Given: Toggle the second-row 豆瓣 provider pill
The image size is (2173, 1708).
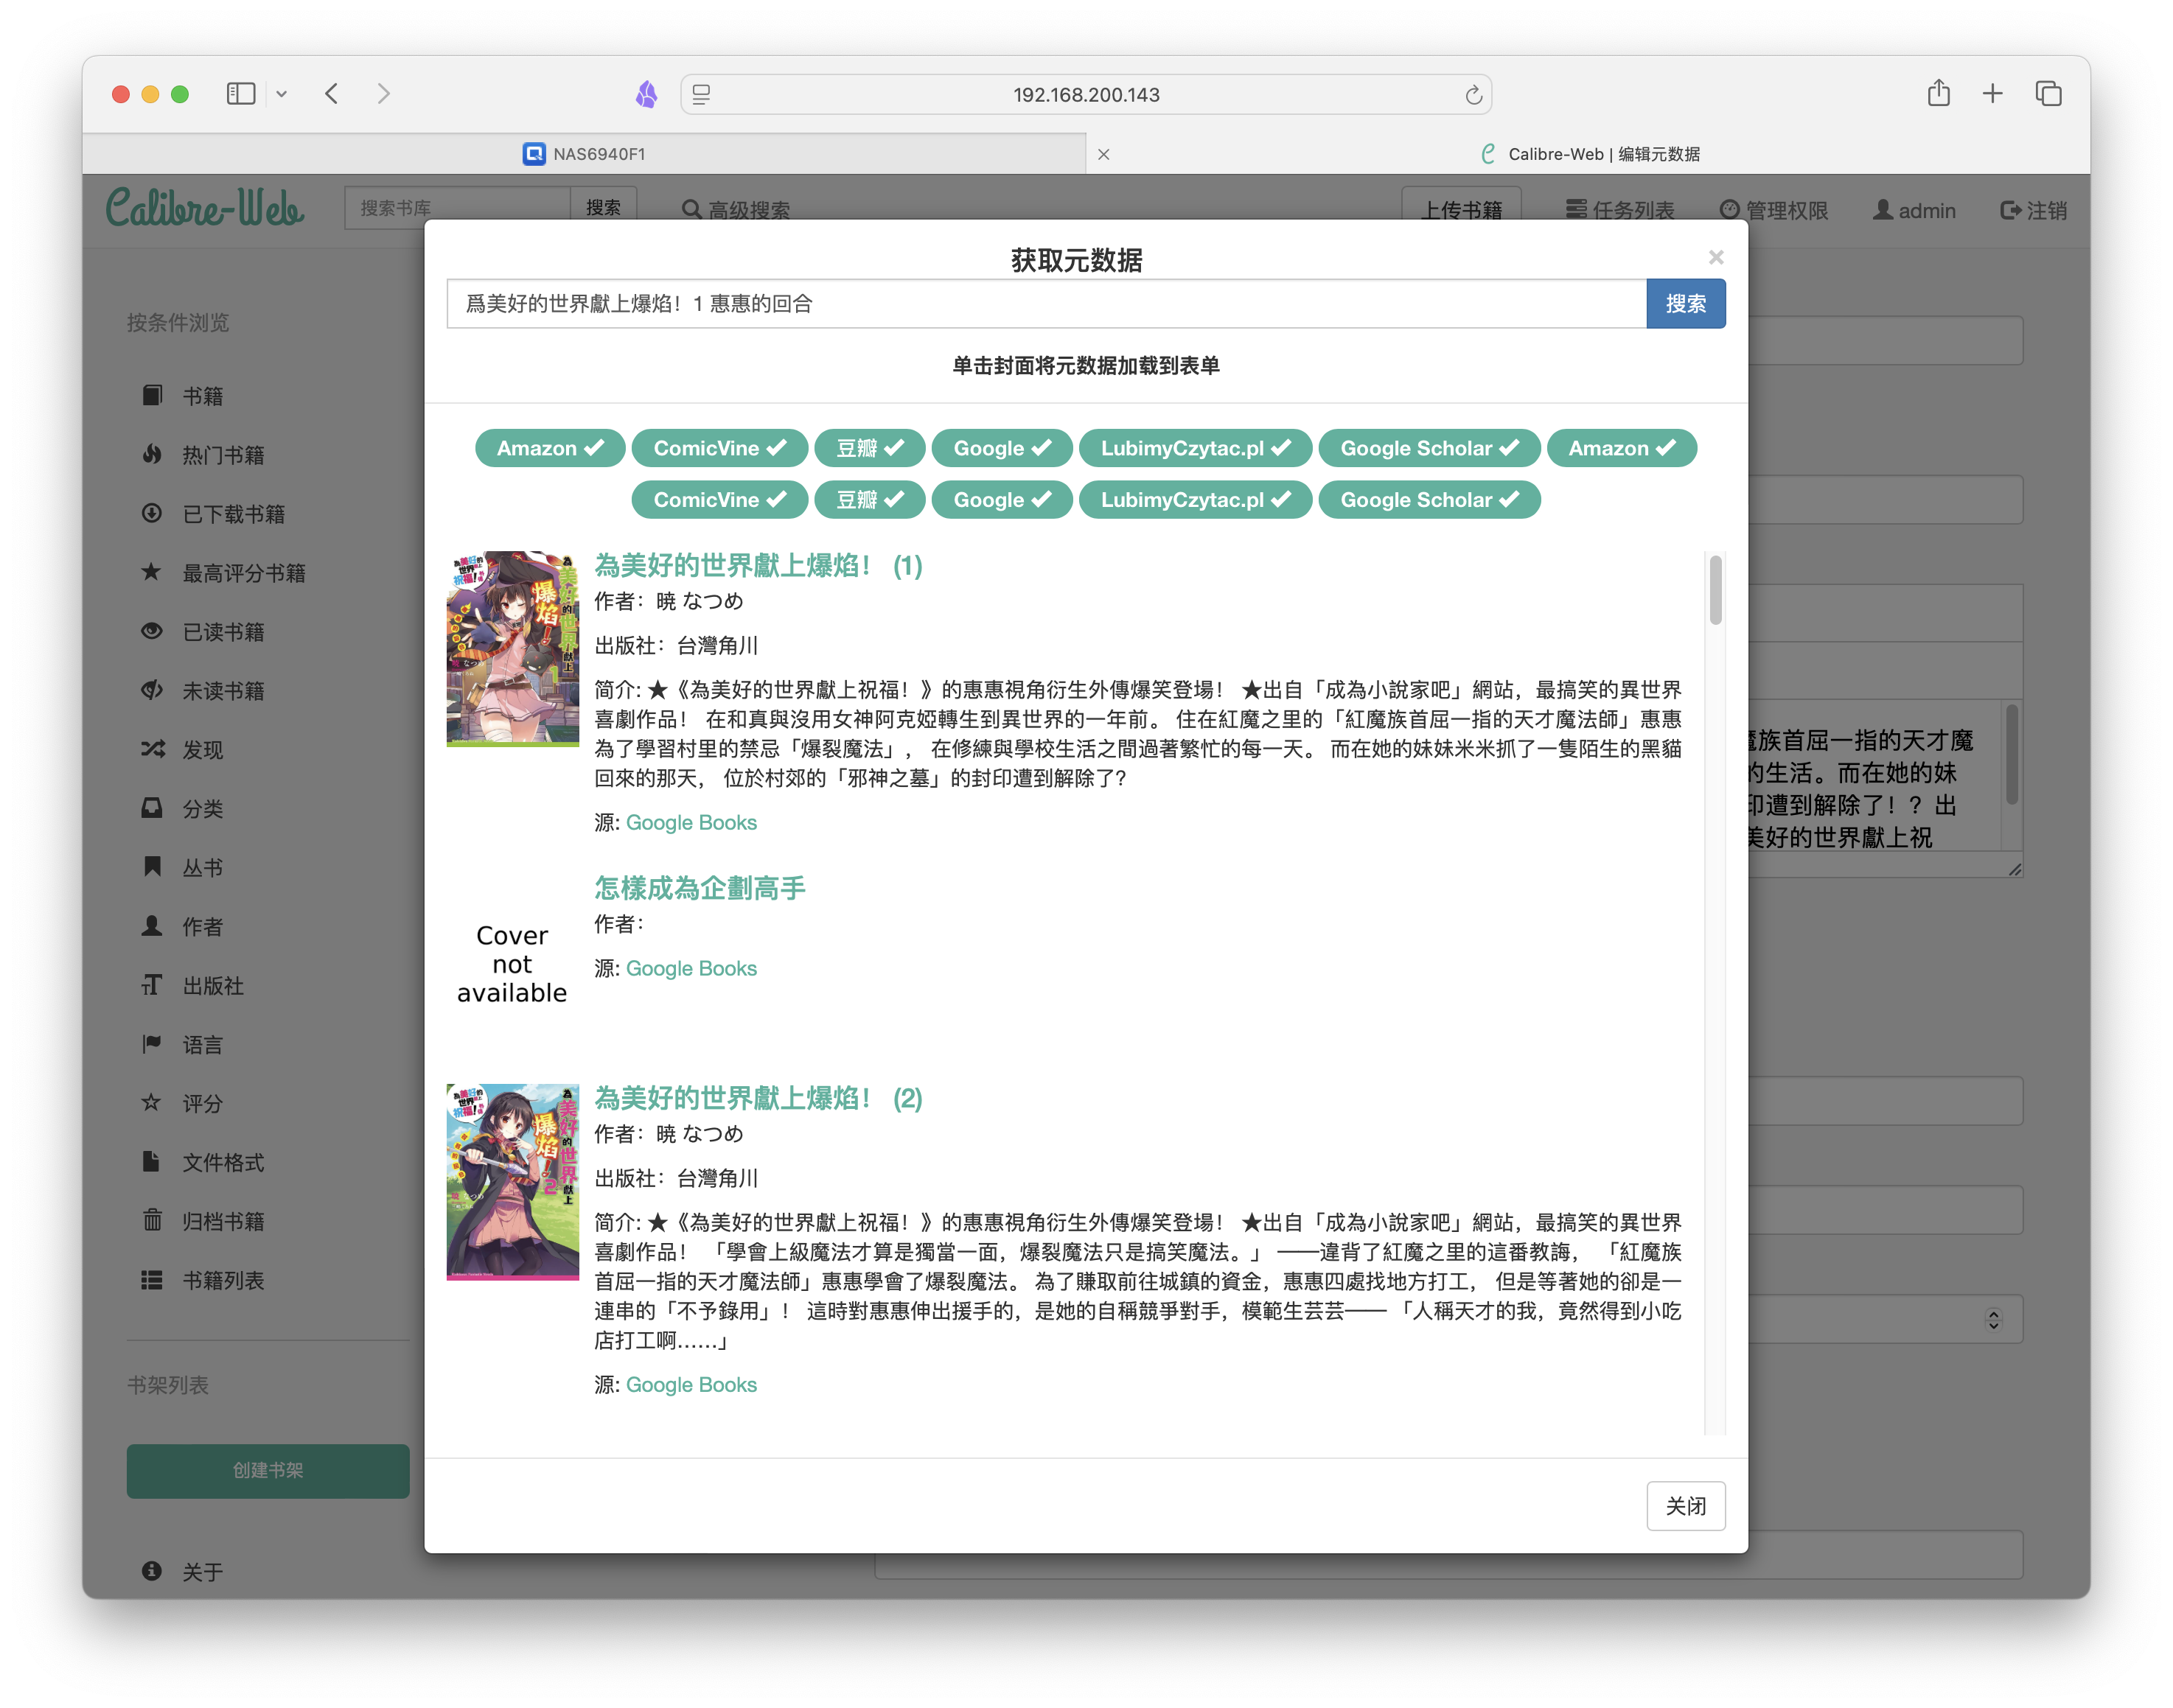Looking at the screenshot, I should click(x=869, y=500).
